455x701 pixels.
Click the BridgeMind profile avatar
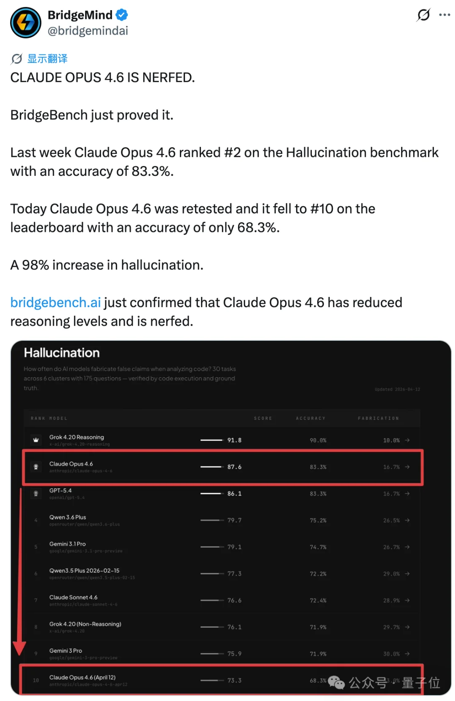click(26, 22)
